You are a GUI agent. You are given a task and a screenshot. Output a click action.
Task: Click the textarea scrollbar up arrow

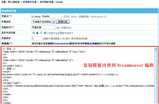click(156, 49)
